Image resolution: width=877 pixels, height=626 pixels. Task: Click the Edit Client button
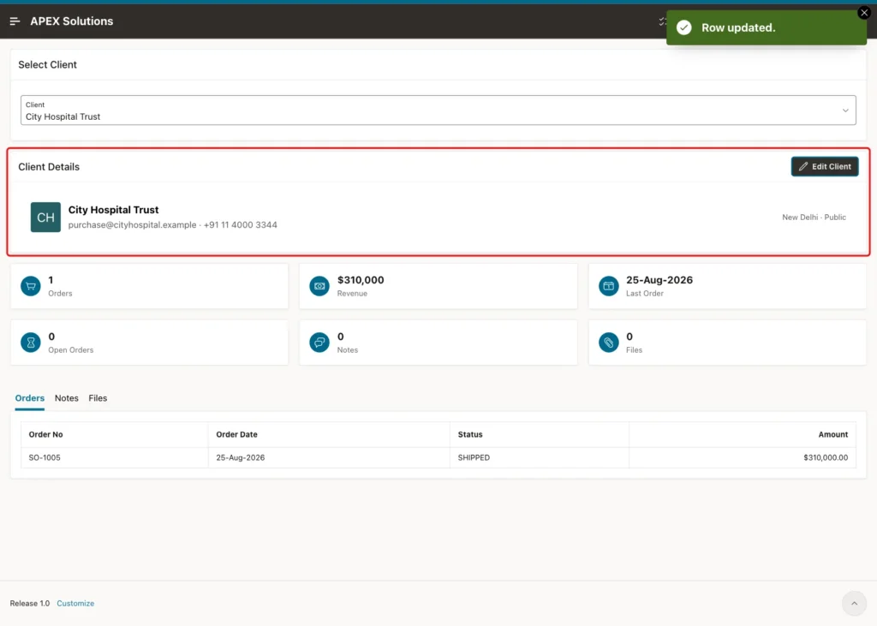coord(825,166)
